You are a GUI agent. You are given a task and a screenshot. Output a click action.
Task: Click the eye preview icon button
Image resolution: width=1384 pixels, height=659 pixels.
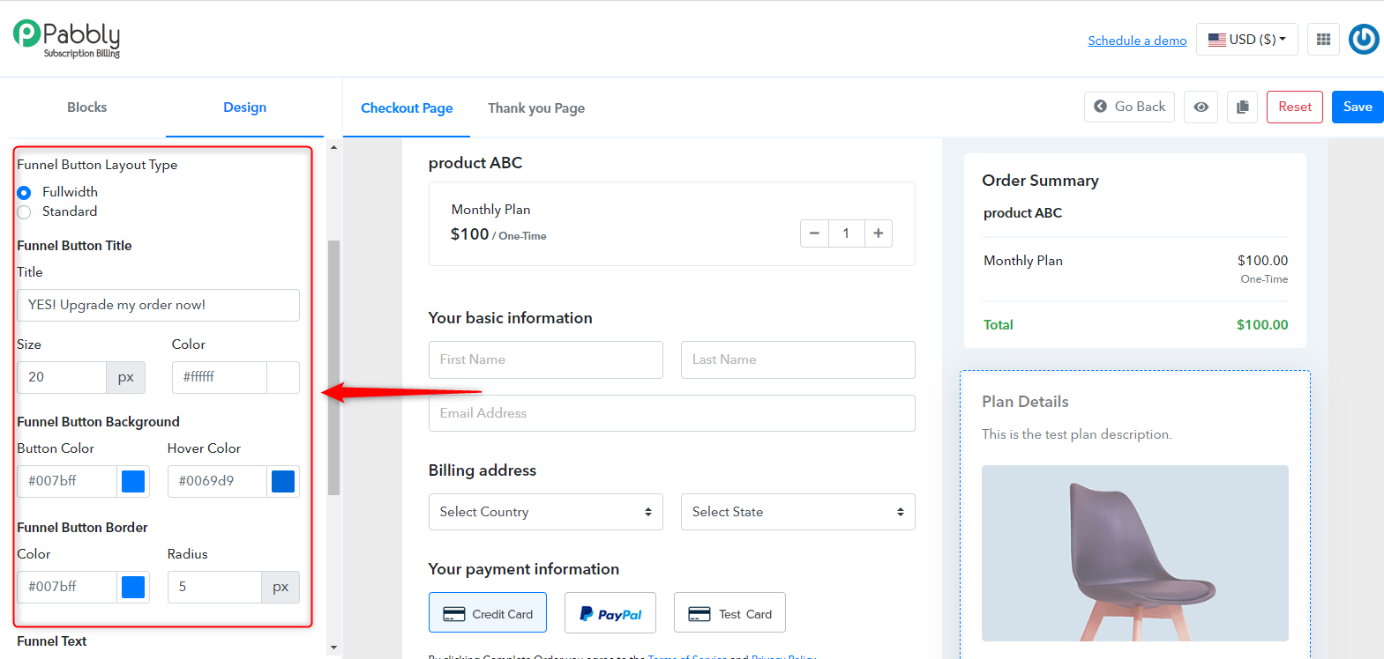pos(1201,107)
